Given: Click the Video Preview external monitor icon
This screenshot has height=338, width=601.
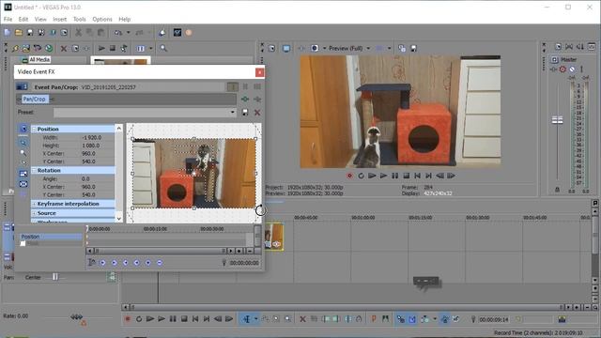Looking at the screenshot, I should (286, 48).
